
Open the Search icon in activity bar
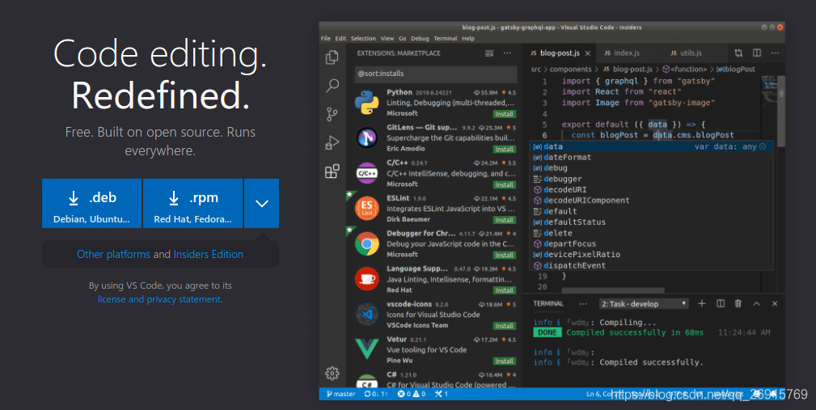pos(332,86)
